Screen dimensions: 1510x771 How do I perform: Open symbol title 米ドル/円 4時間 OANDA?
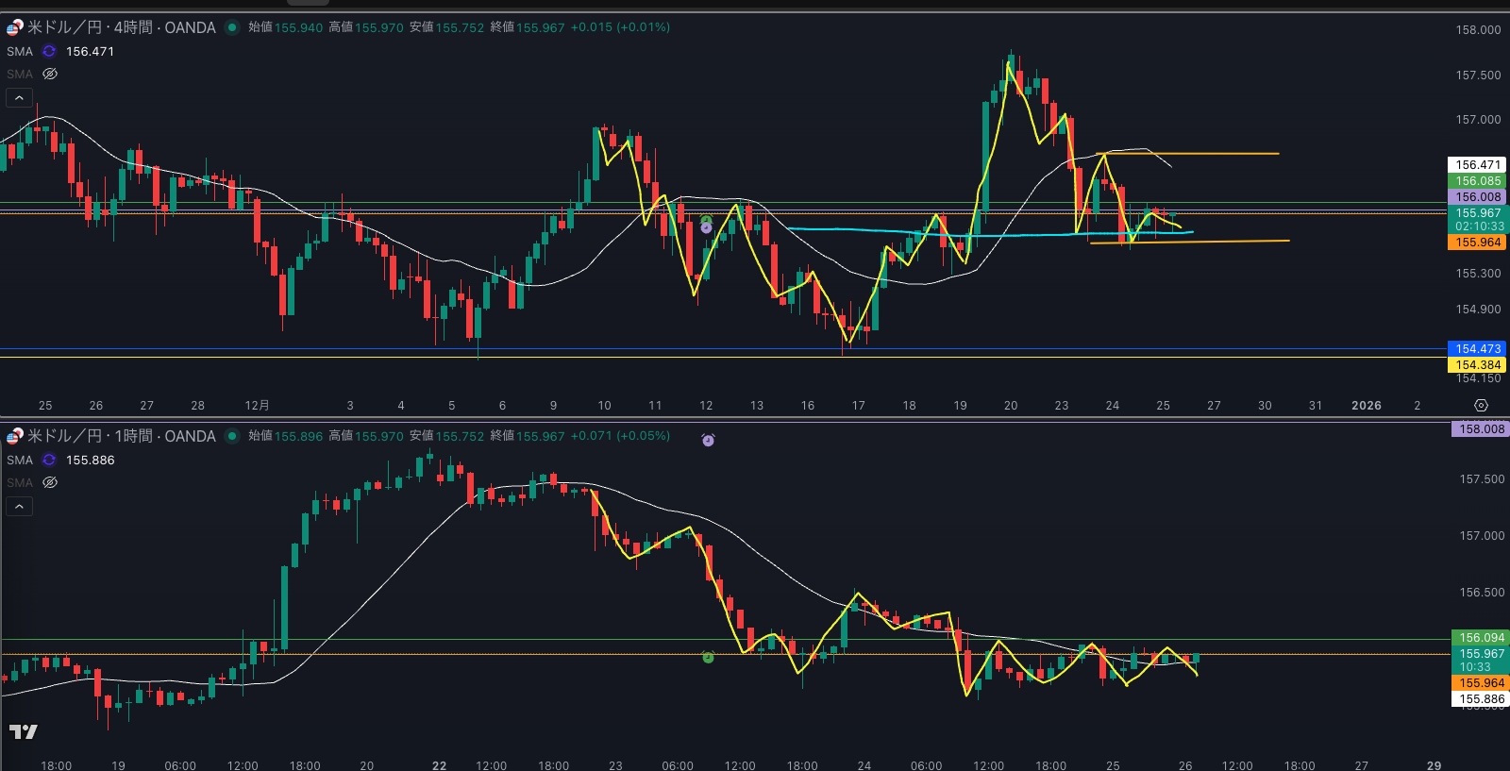coord(122,27)
